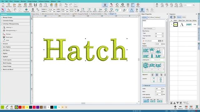Rotate left 15 degrees
Viewport: 200px width, 112px height.
pos(106,10)
